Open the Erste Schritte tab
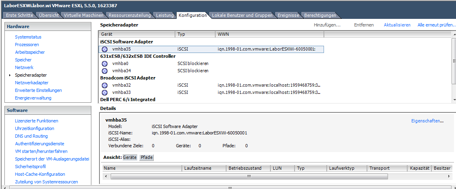This screenshot has width=456, height=189. click(19, 15)
